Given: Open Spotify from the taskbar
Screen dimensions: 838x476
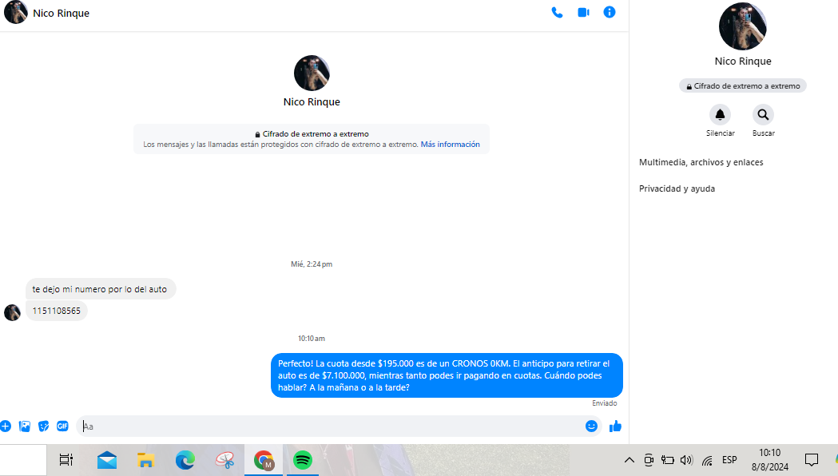Looking at the screenshot, I should pyautogui.click(x=302, y=460).
